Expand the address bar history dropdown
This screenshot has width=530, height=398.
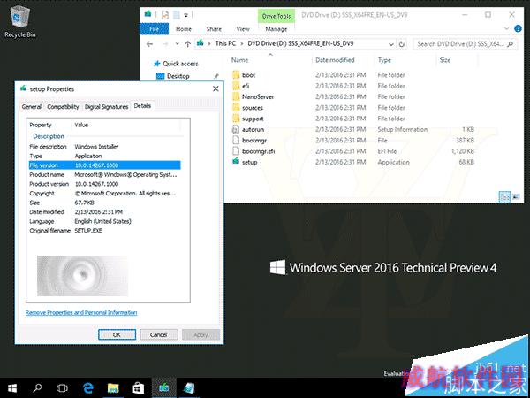point(391,44)
